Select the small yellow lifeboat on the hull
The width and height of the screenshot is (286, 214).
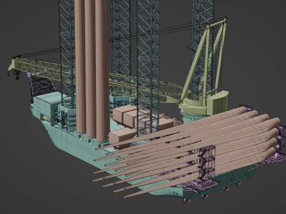point(46,118)
